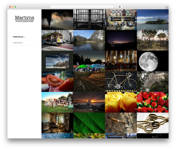
Task: Open the green leaf macro photo
Action: click(x=89, y=123)
